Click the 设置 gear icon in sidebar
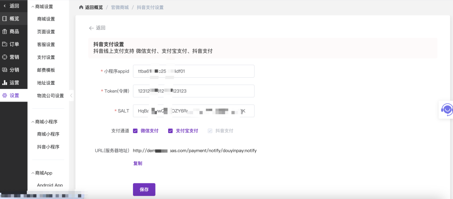Image resolution: width=453 pixels, height=199 pixels. [5, 95]
